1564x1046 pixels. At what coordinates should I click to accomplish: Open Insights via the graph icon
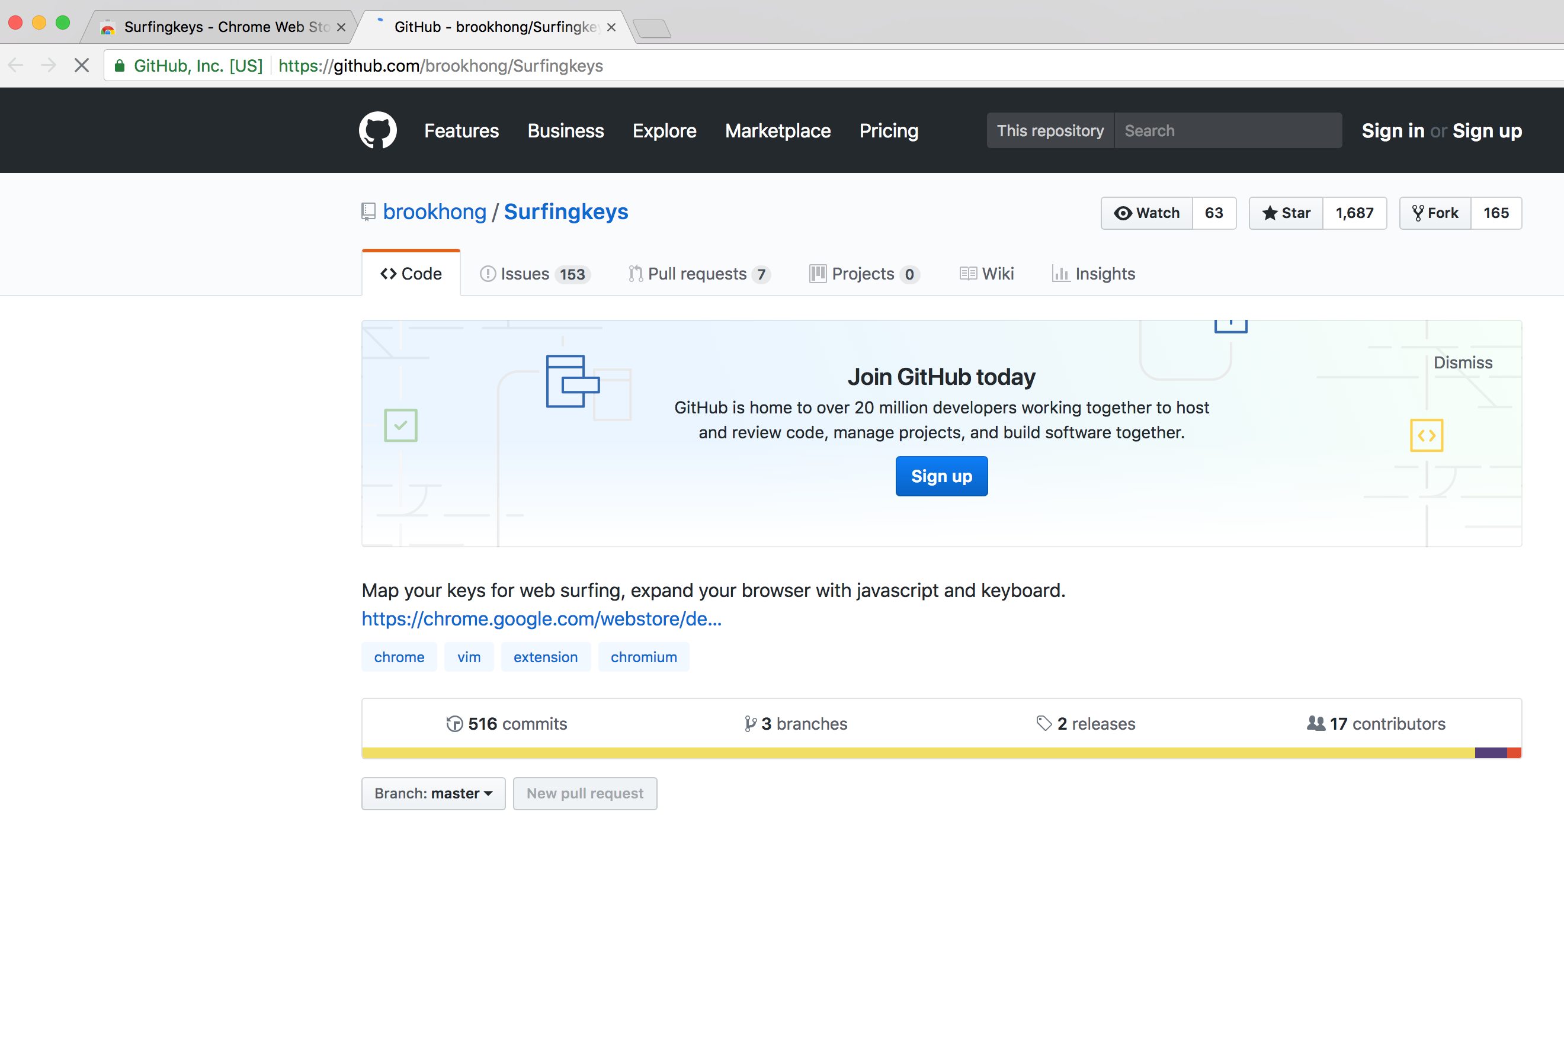[x=1062, y=274]
